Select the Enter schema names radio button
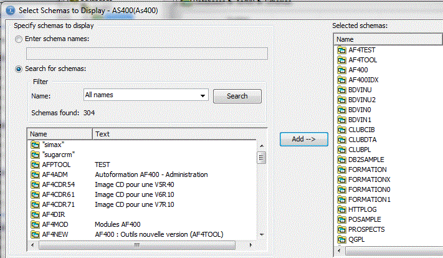 (x=19, y=39)
